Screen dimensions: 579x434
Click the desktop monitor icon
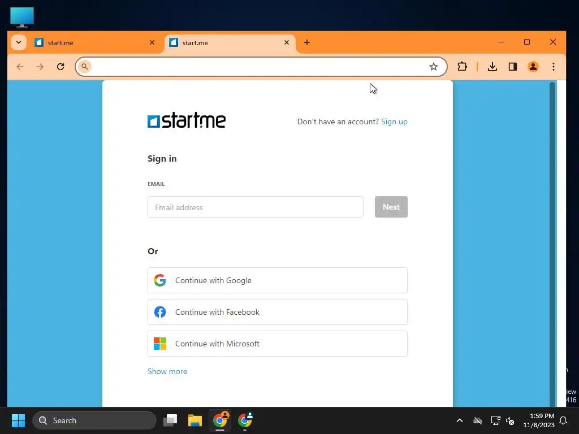coord(22,17)
